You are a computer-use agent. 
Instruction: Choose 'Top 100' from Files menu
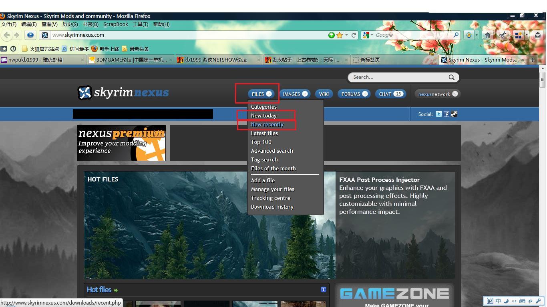tap(261, 142)
